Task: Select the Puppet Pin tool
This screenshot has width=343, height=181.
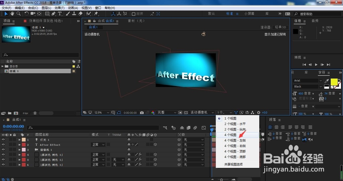Action: 96,14
